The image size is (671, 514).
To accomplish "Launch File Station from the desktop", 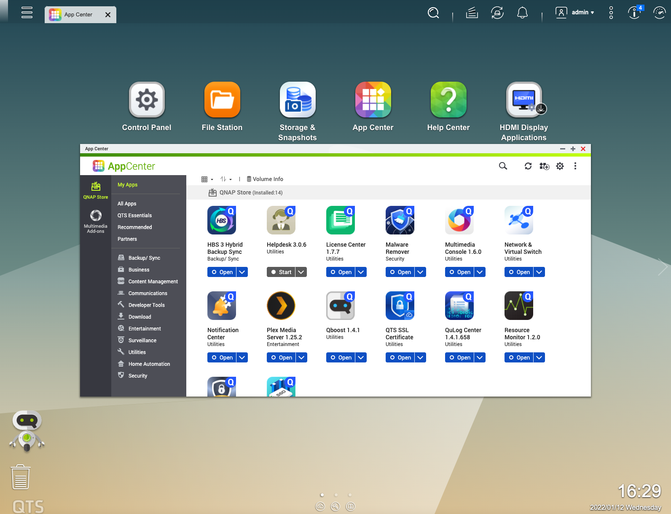I will [222, 100].
